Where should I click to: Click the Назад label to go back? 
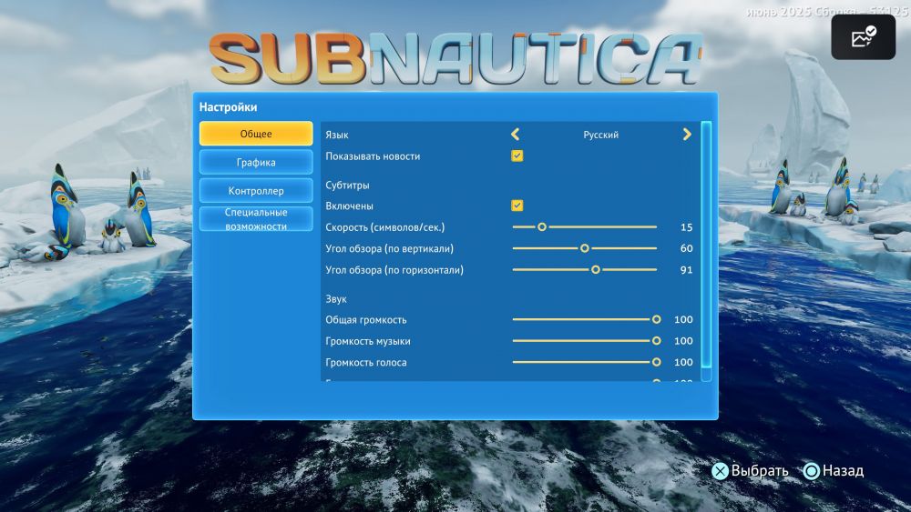[842, 470]
